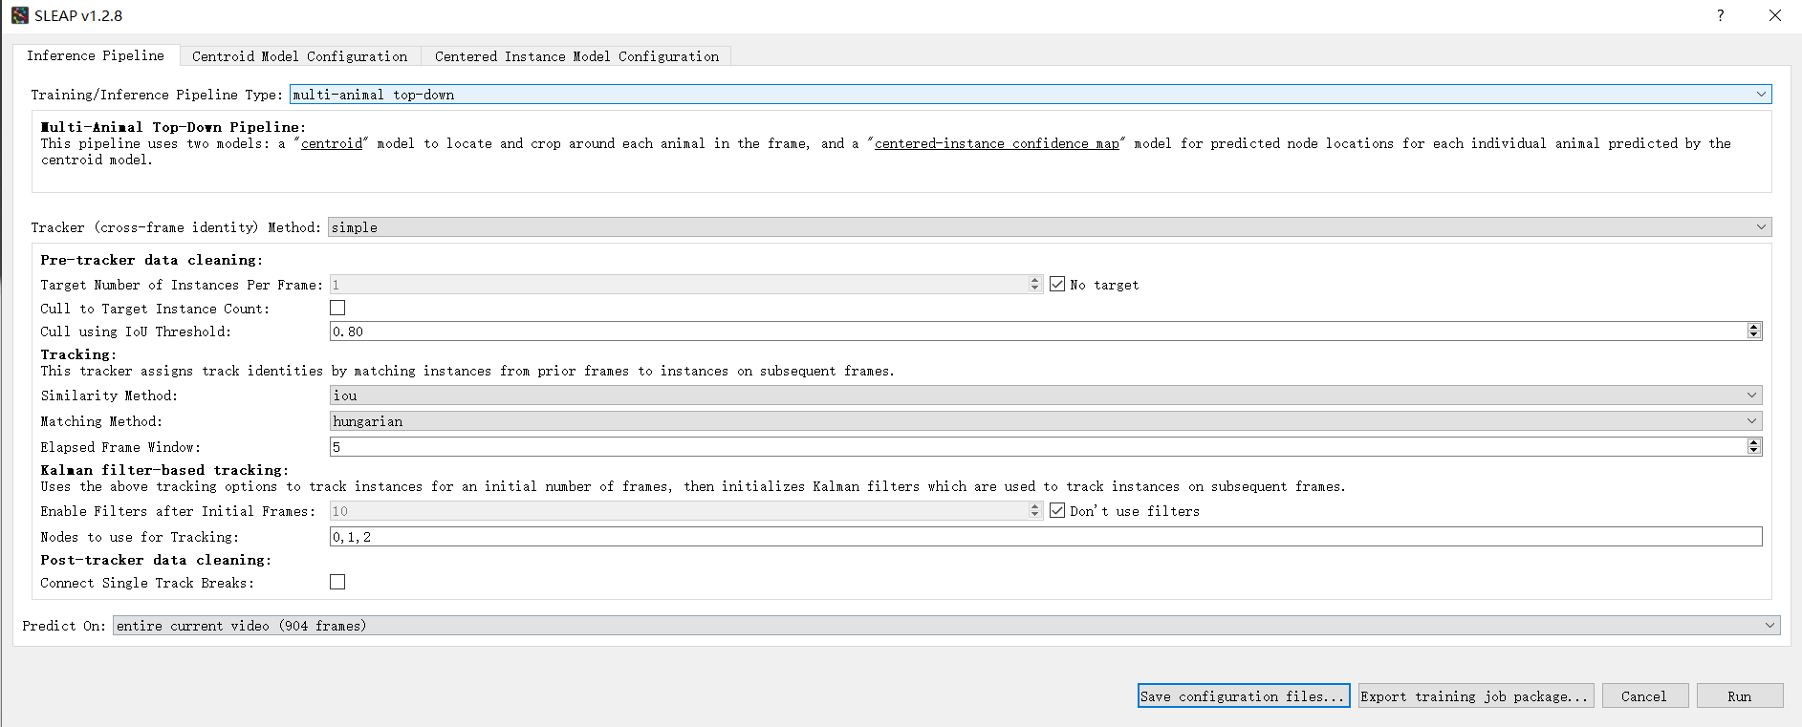
Task: Decrease Elapsed Frame Window with down arrow
Action: click(x=1754, y=451)
